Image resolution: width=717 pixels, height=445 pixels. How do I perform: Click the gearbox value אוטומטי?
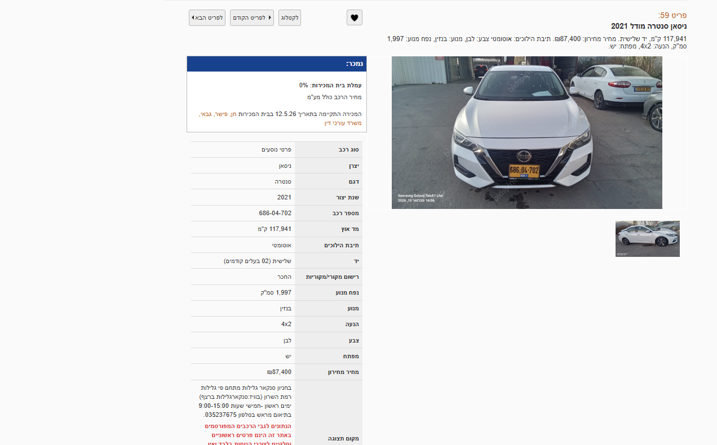coord(281,245)
